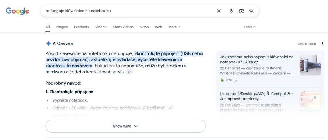Open Alza.cz article 'Jak zapnout nebo vypnout klávesnici'
This screenshot has width=328, height=140.
click(257, 59)
